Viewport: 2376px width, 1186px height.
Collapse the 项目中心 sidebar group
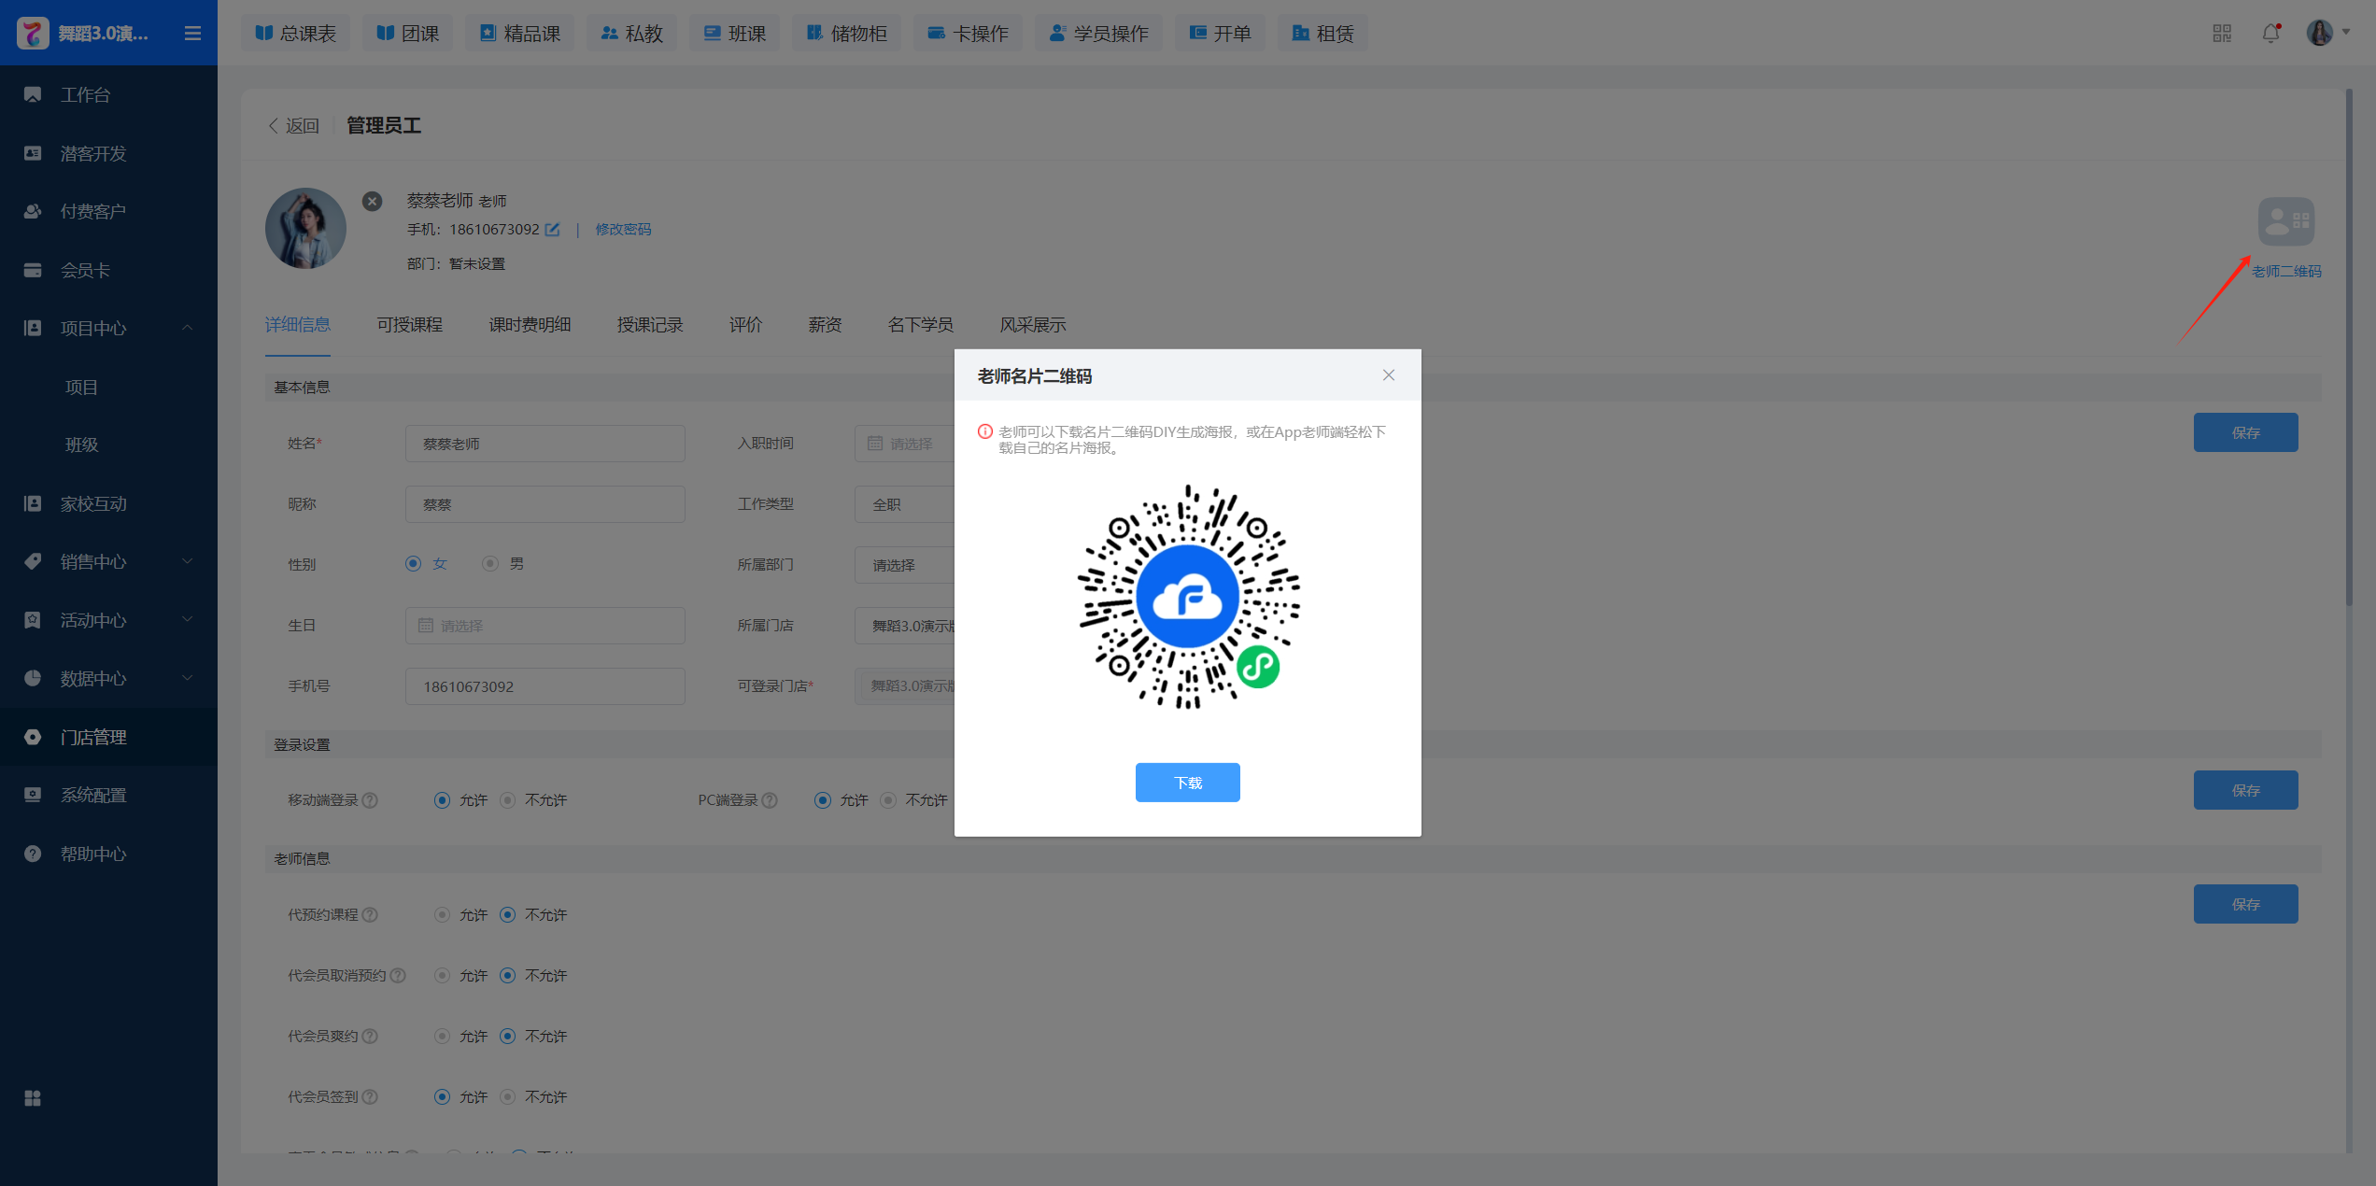tap(108, 328)
